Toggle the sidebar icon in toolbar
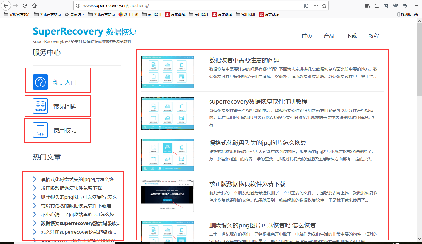Screen dimensions: 422x244 point(377,6)
